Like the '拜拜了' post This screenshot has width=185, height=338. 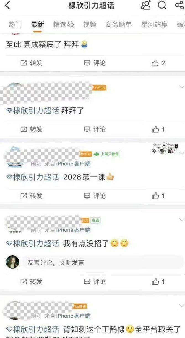pos(158,129)
